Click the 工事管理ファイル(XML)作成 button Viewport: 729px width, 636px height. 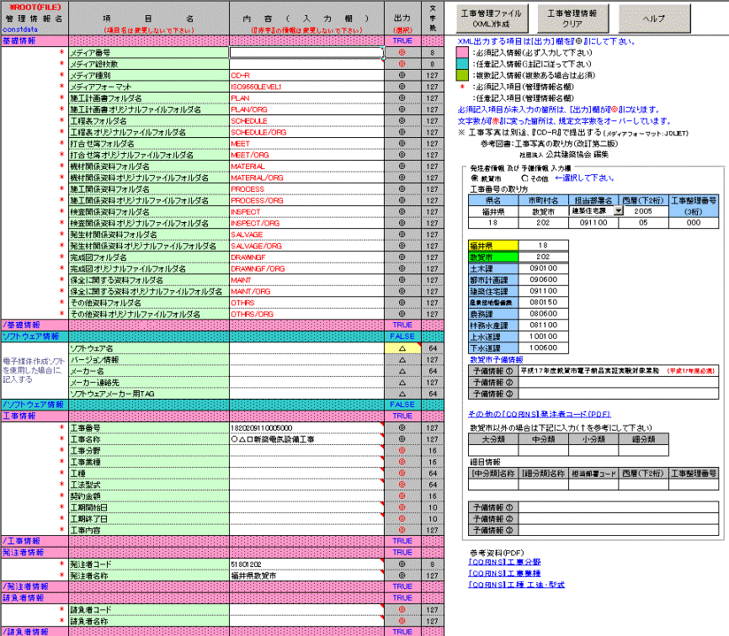click(x=491, y=19)
